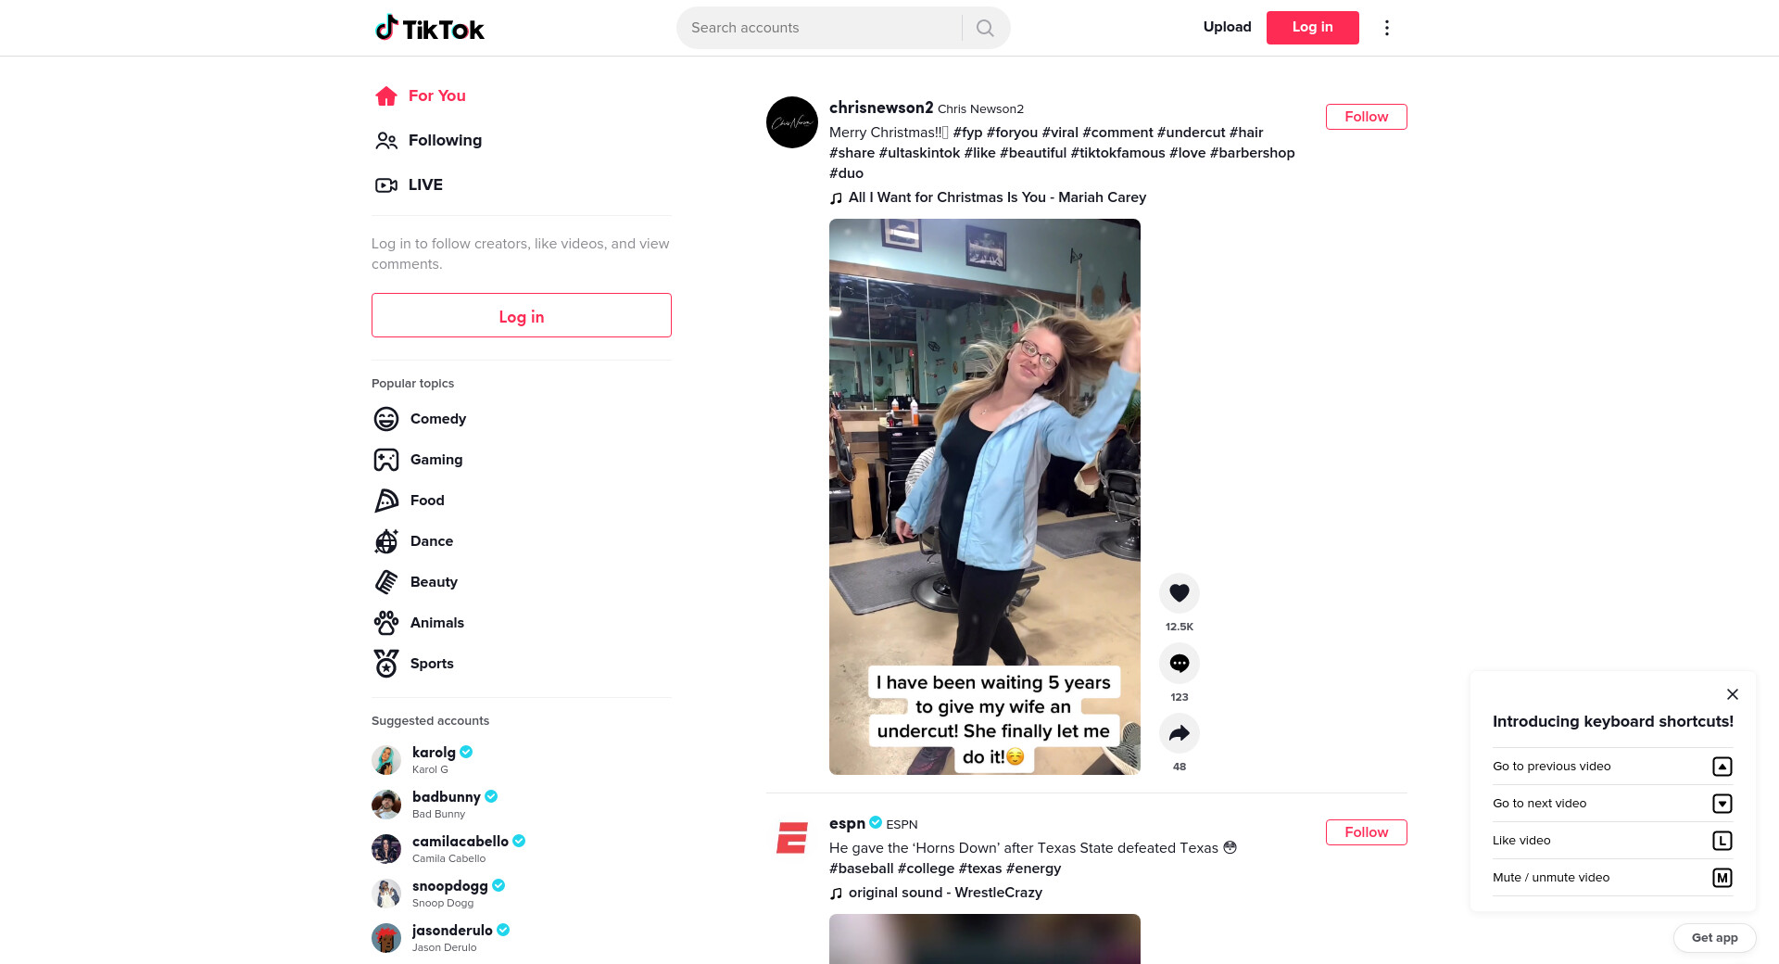Screen dimensions: 1779x964
Task: Open comments on the chrisnewson2 video
Action: [1179, 664]
